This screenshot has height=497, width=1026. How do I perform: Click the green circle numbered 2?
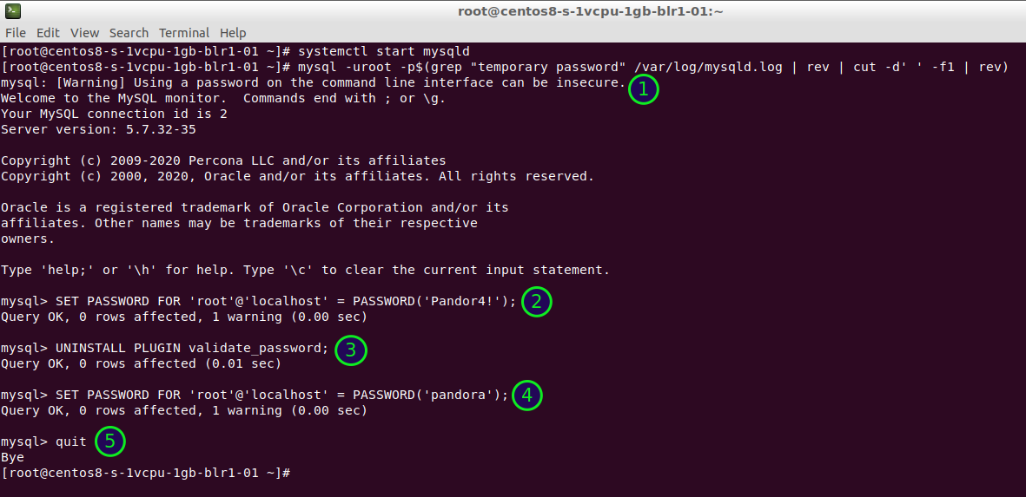537,301
